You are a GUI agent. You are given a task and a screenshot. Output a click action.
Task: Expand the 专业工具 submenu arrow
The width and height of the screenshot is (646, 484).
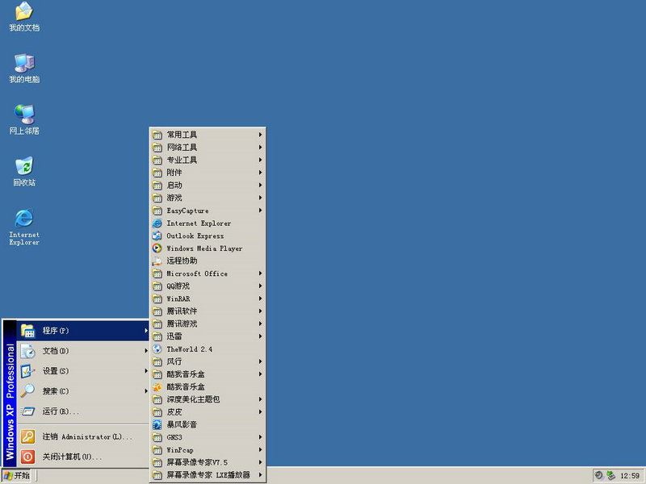[x=260, y=160]
